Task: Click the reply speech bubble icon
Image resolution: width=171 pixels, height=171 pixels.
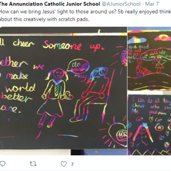Action: (3, 164)
